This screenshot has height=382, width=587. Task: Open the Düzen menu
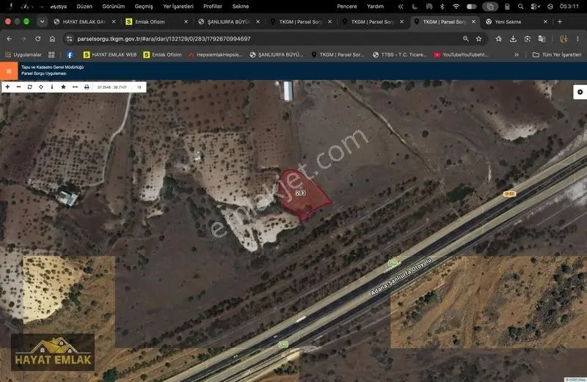(x=84, y=7)
